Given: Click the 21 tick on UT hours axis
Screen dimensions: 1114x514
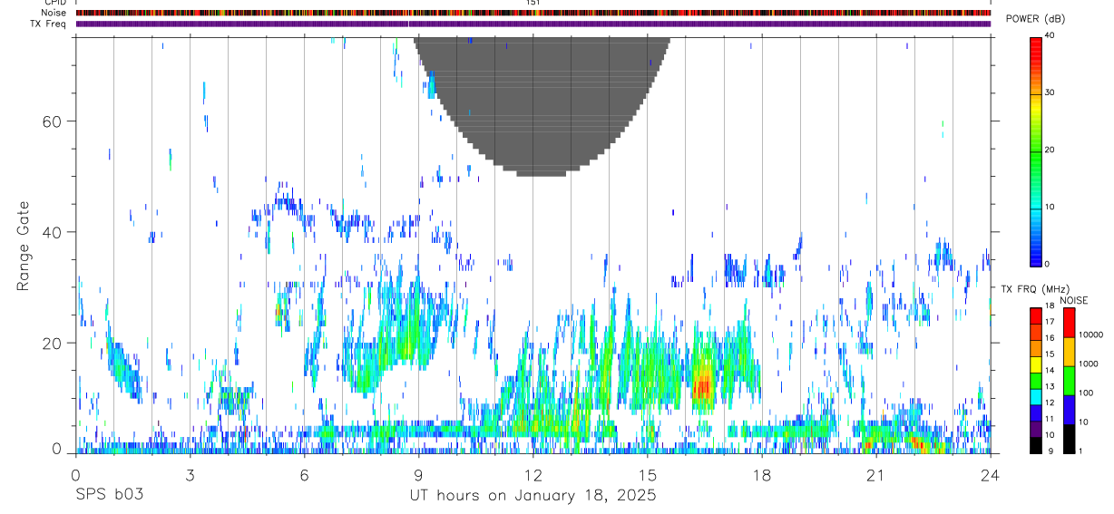Looking at the screenshot, I should click(x=876, y=475).
